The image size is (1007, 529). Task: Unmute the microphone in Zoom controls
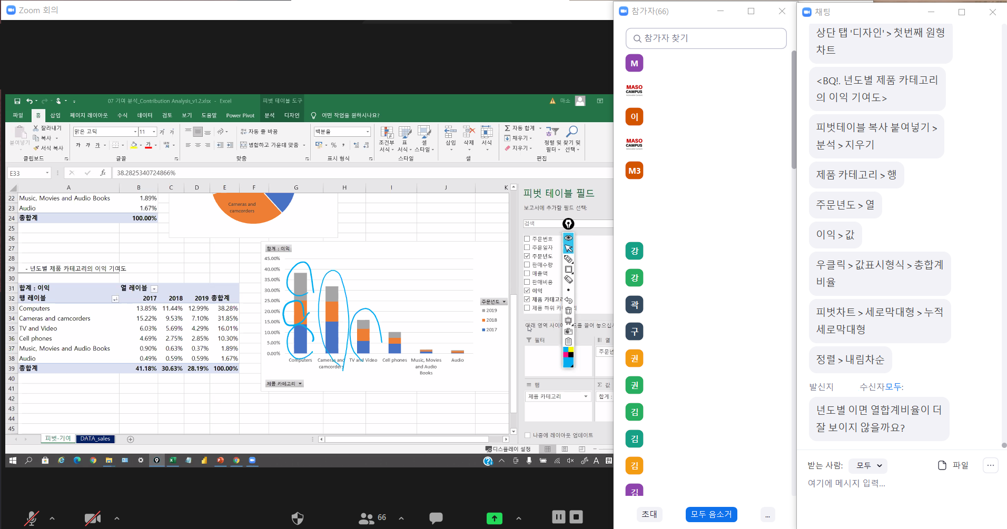[32, 518]
